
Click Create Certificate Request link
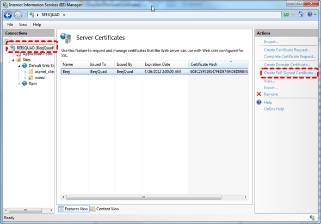287,50
